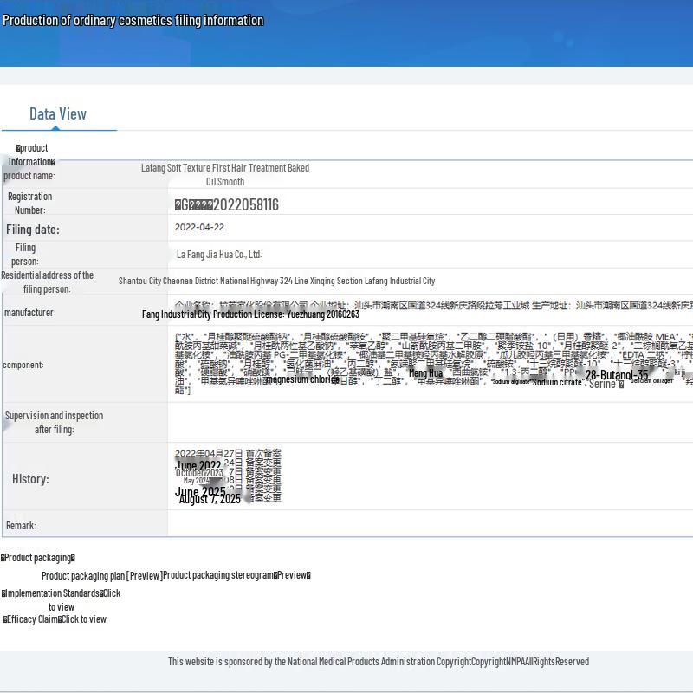Click to view the Efficacy Claim
Screen dimensions: 693x693
(82, 619)
